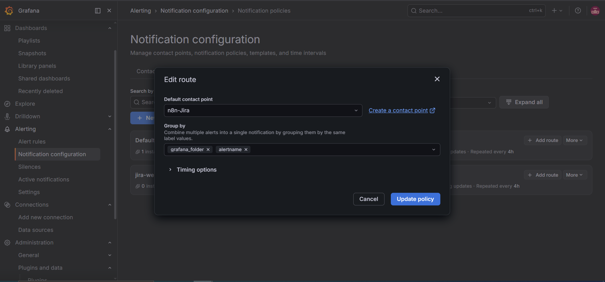Open Alert rules in sidebar
Image resolution: width=605 pixels, height=282 pixels.
32,142
